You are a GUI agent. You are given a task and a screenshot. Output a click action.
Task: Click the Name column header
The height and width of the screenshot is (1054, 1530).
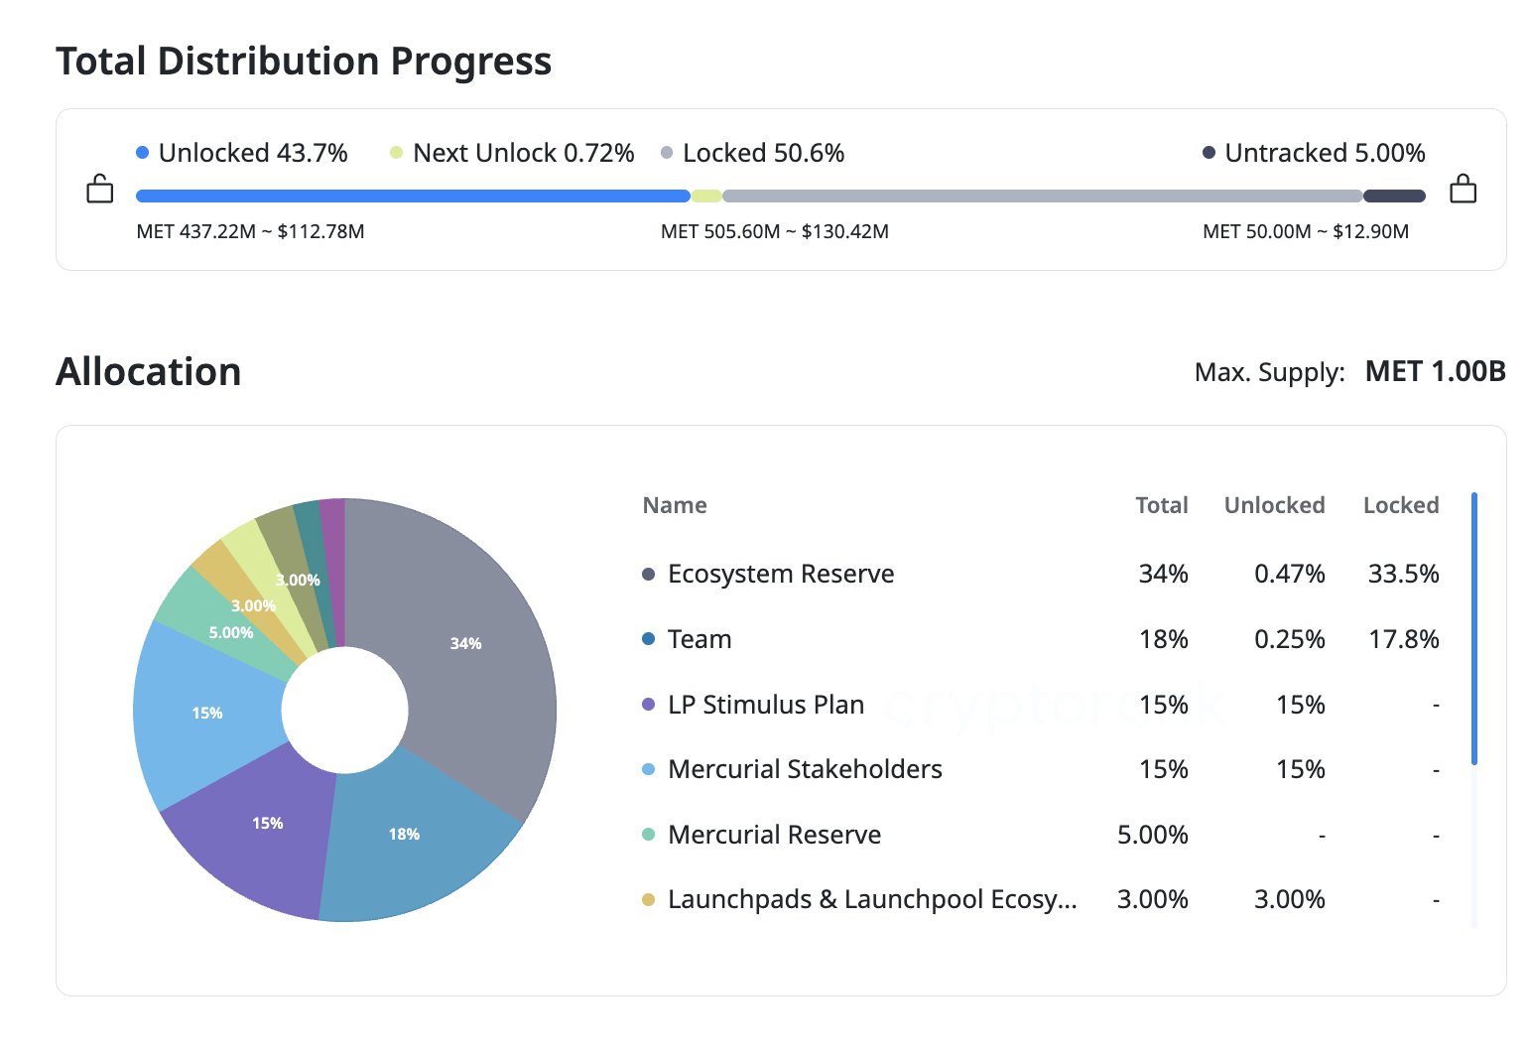coord(675,505)
